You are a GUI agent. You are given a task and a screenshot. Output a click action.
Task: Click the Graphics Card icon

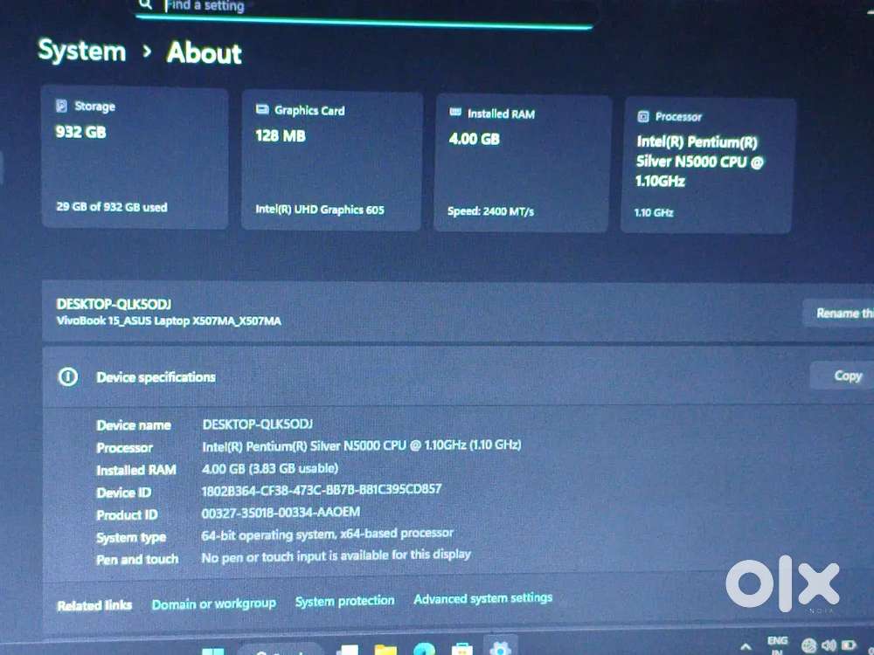point(262,110)
